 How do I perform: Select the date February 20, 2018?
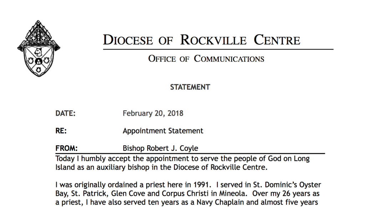click(153, 113)
